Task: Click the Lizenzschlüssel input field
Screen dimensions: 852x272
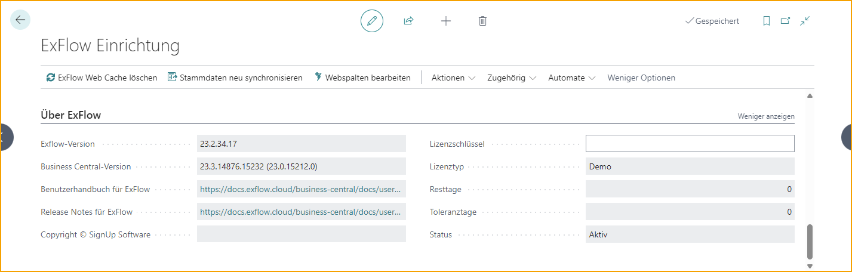Action: click(x=690, y=144)
